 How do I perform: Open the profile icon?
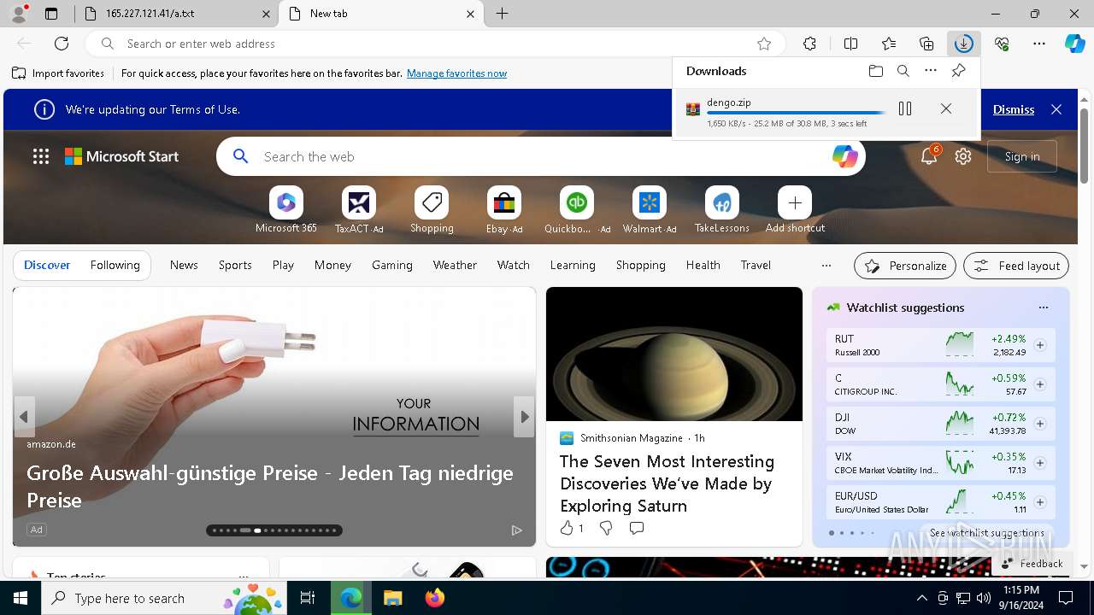(19, 14)
